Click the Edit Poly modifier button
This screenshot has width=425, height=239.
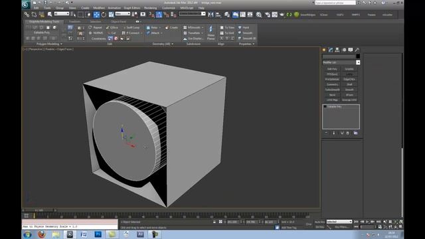point(332,69)
